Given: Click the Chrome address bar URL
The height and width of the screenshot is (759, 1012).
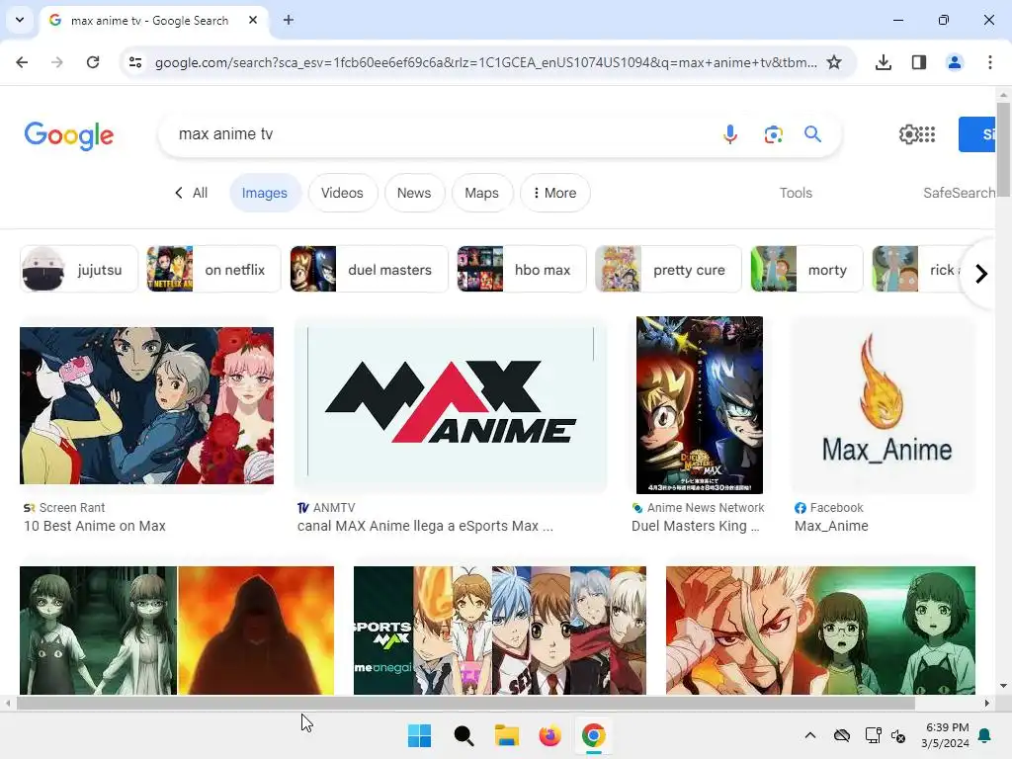Looking at the screenshot, I should point(485,62).
